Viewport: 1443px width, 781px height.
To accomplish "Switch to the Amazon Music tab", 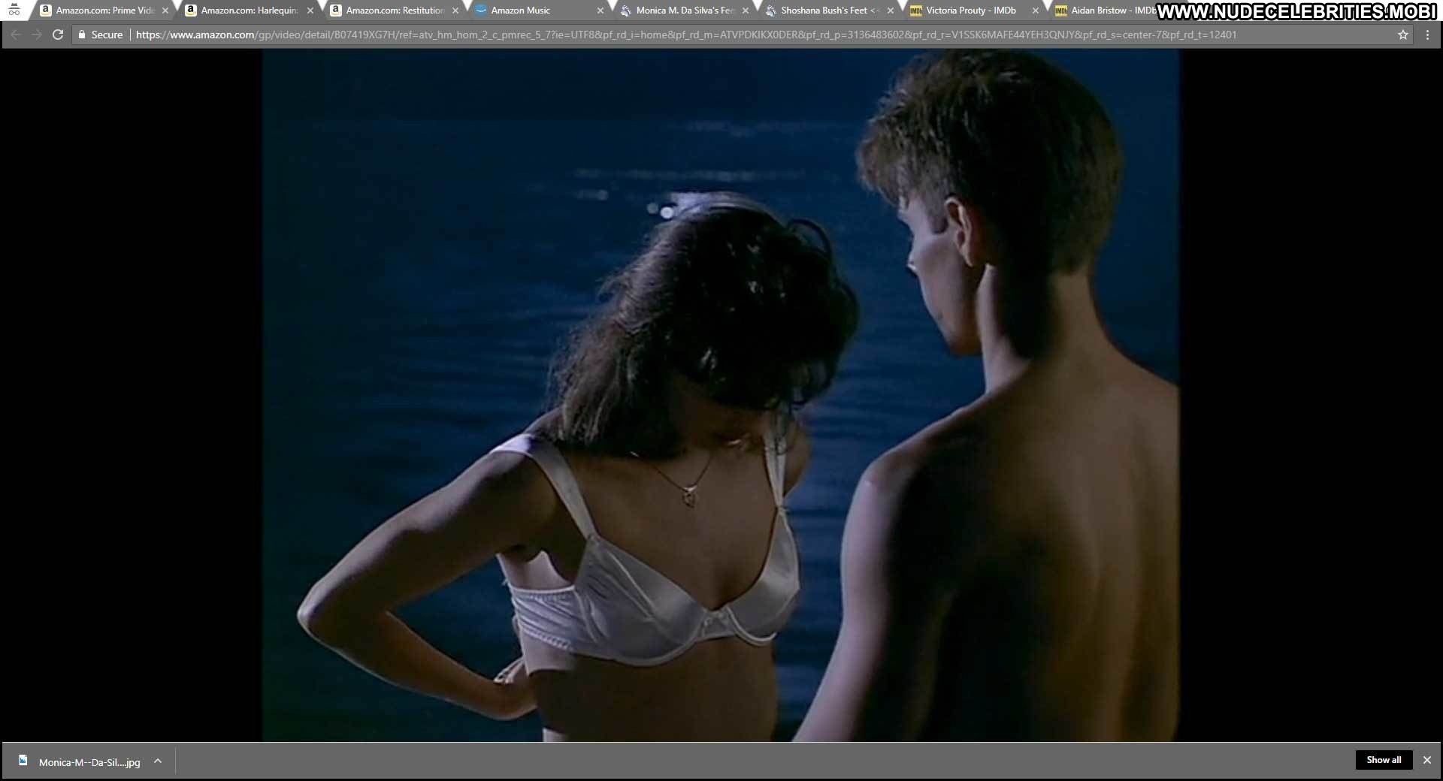I will click(x=520, y=11).
